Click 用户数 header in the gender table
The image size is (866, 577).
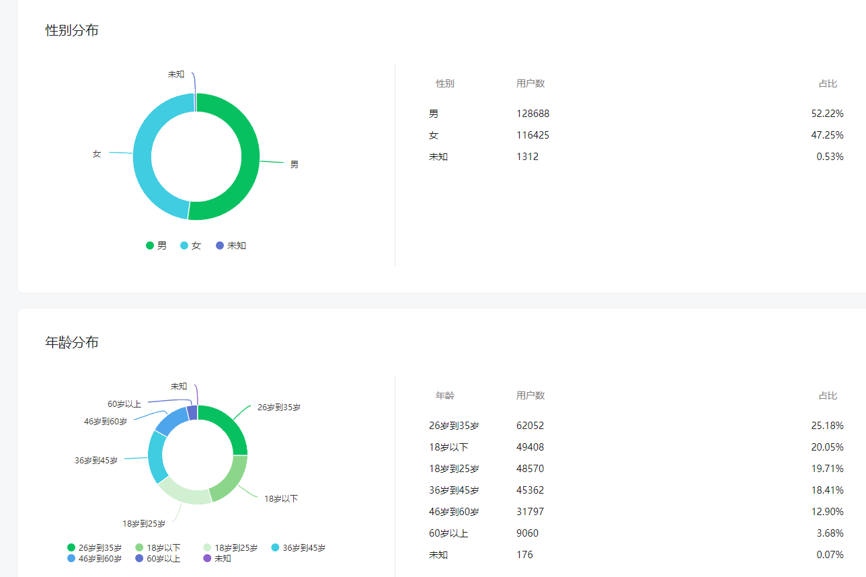(530, 83)
